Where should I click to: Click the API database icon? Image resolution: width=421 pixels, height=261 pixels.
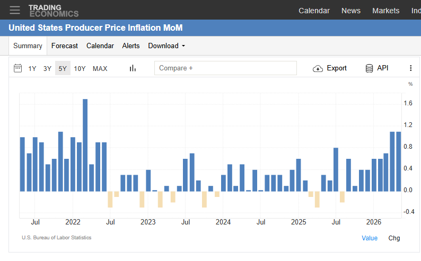click(369, 68)
